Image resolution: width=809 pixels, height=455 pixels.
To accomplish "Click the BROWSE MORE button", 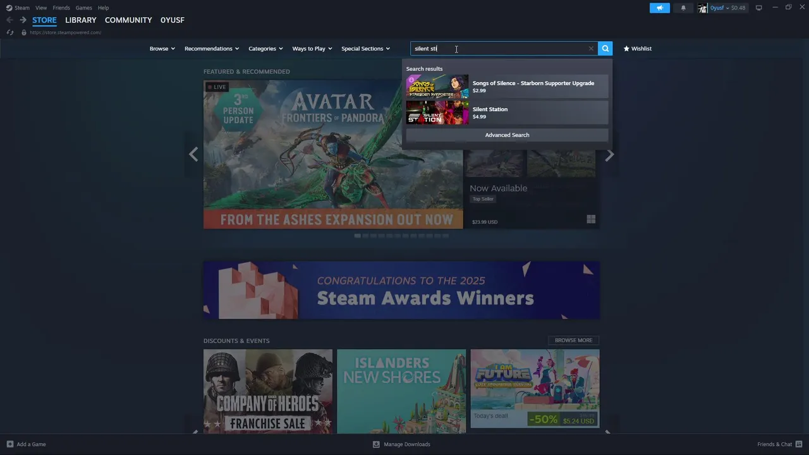I will point(573,340).
